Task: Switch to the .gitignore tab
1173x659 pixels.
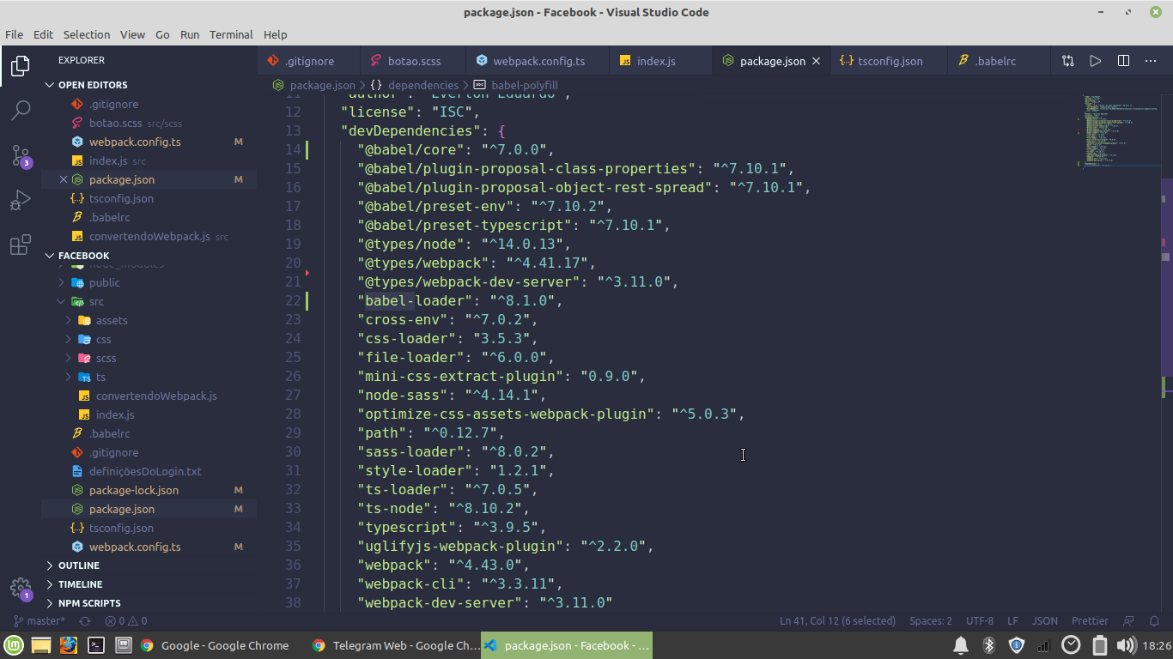Action: click(309, 61)
